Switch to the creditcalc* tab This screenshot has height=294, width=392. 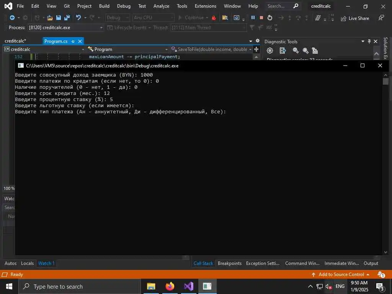(x=15, y=41)
